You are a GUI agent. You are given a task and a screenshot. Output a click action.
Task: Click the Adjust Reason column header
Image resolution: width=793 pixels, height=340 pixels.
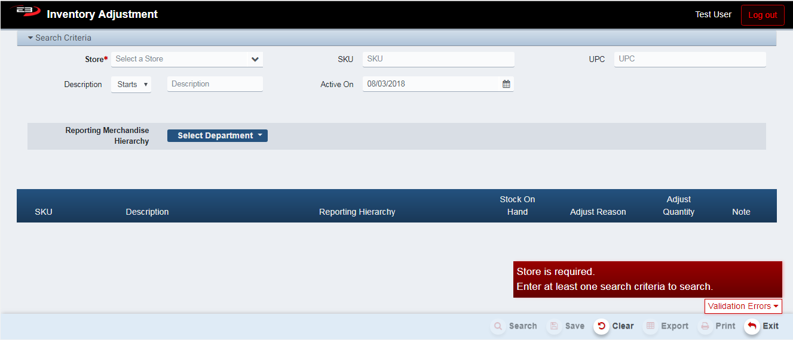(598, 212)
